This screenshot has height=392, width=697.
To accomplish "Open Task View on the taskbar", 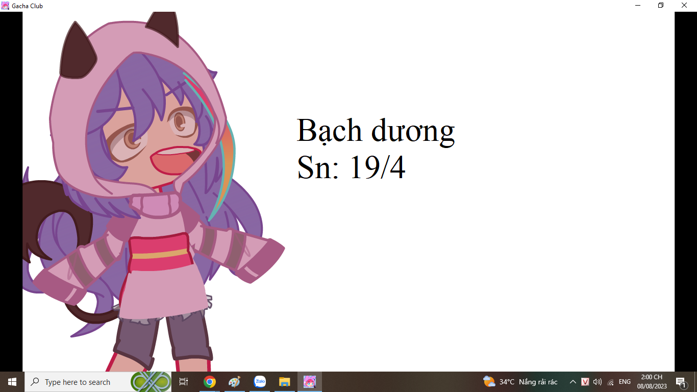I will coord(184,382).
